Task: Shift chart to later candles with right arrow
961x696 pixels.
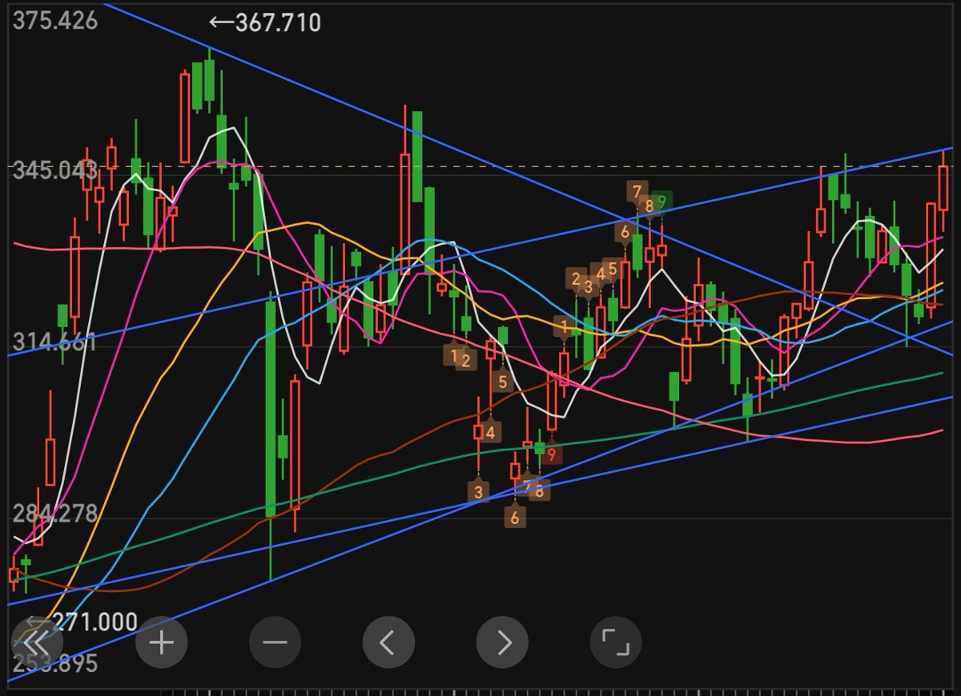Action: pyautogui.click(x=502, y=642)
